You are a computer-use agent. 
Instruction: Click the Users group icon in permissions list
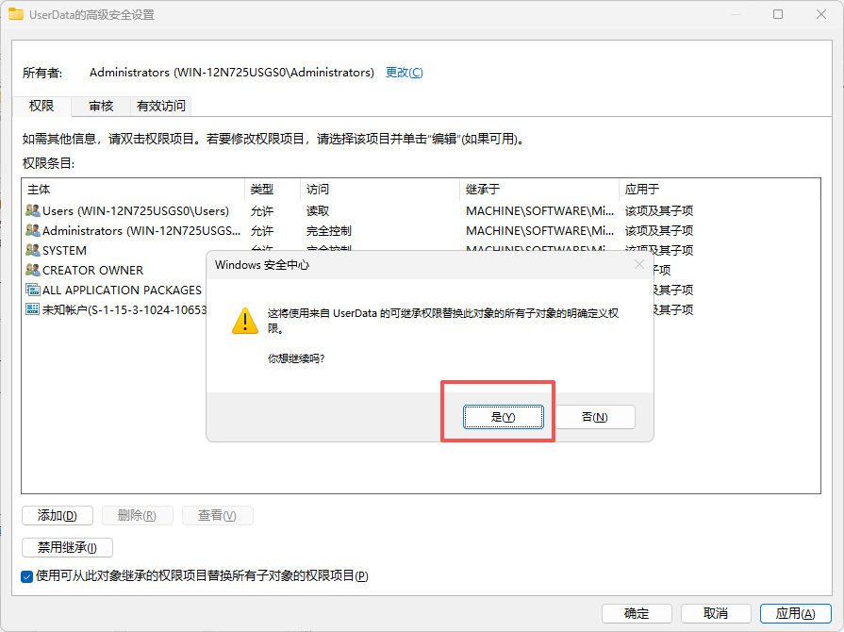pos(34,210)
